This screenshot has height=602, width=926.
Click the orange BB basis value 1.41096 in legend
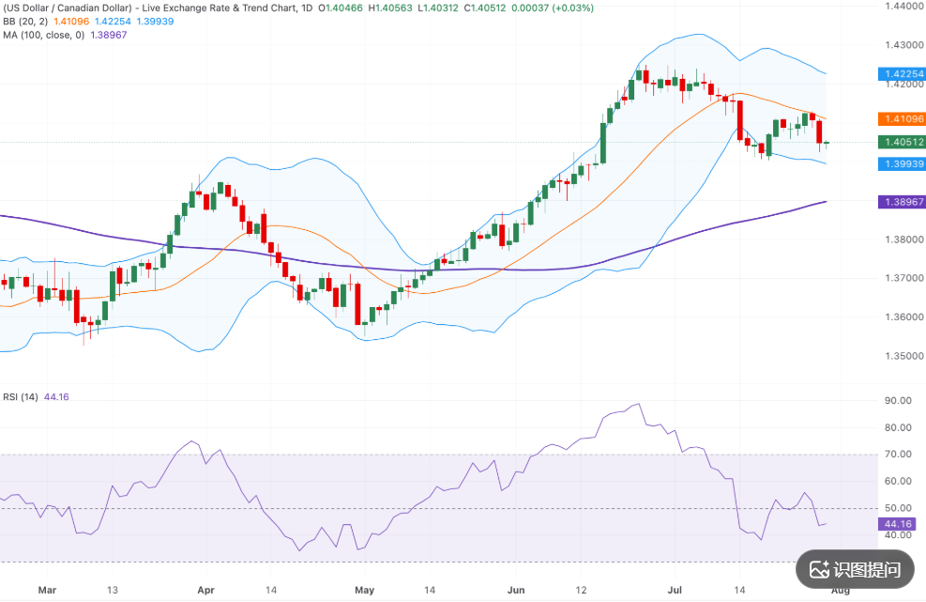(71, 22)
